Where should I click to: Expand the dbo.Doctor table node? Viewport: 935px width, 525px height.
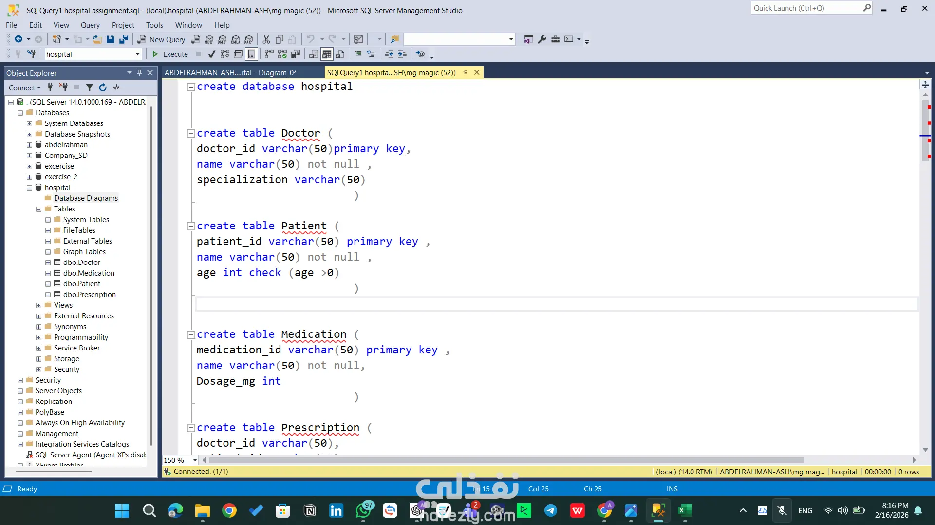(48, 262)
